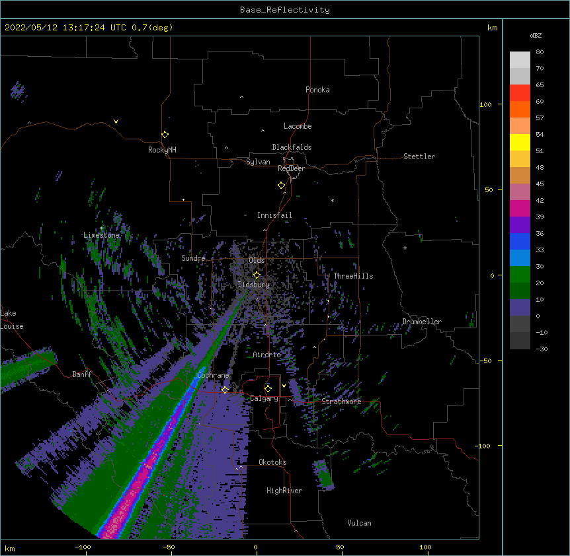Select the white asterisk above Limestone label

point(102,228)
